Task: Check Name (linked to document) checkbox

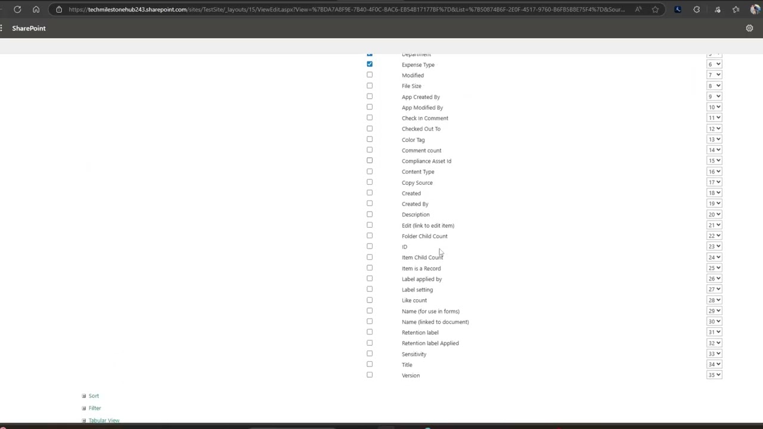Action: 370,322
